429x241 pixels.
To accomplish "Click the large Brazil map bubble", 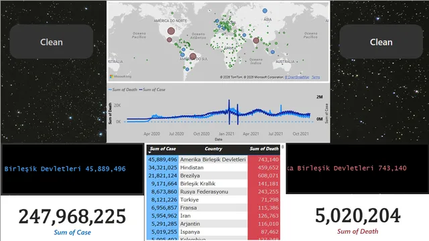I will click(x=193, y=56).
